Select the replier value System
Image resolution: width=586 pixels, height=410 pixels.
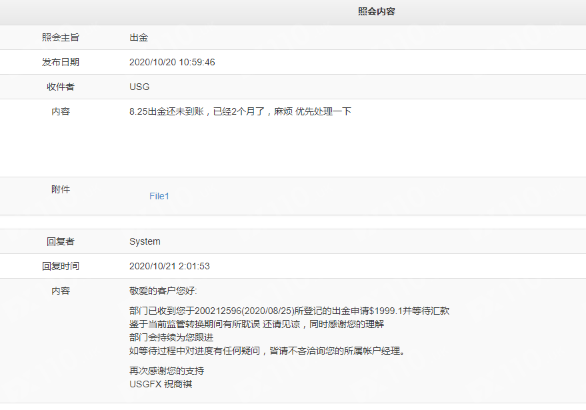pyautogui.click(x=145, y=241)
